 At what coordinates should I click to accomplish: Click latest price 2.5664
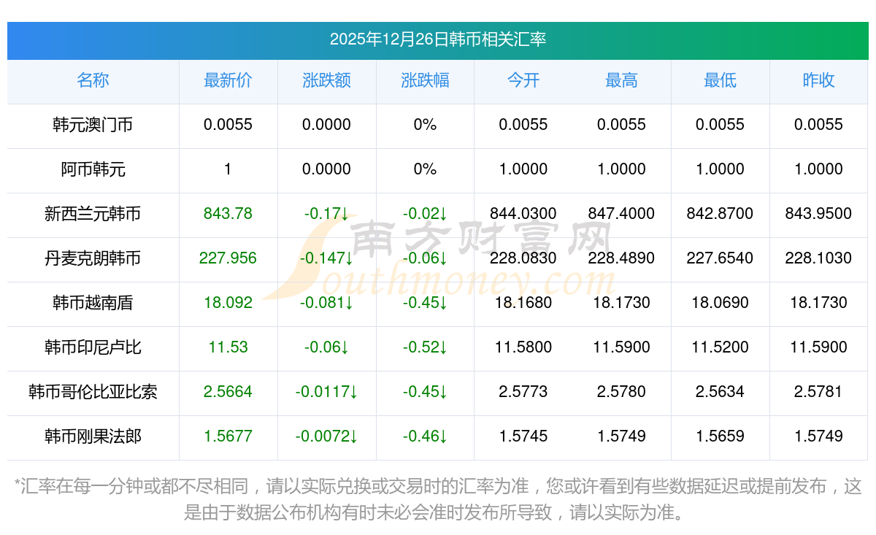pyautogui.click(x=228, y=392)
